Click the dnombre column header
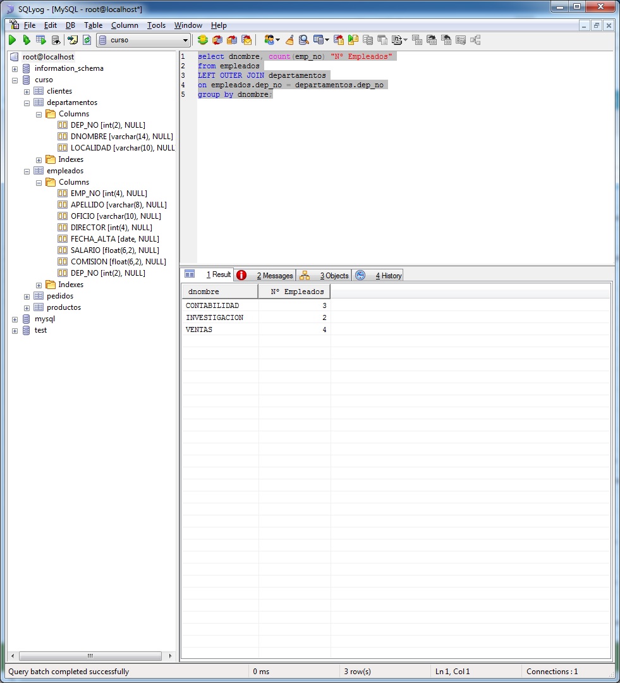The image size is (620, 683). tap(220, 292)
